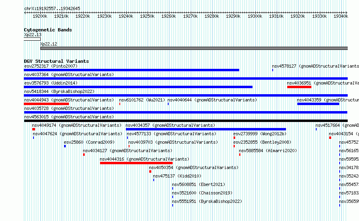
Task: Select nsv4034357 gnomAD variant label
Action: pos(170,125)
